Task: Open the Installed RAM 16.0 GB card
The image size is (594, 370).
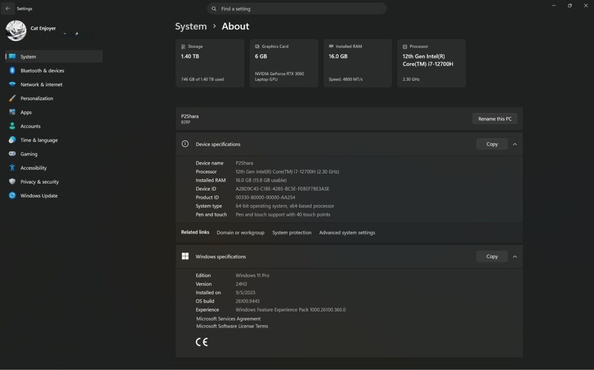Action: coord(358,63)
